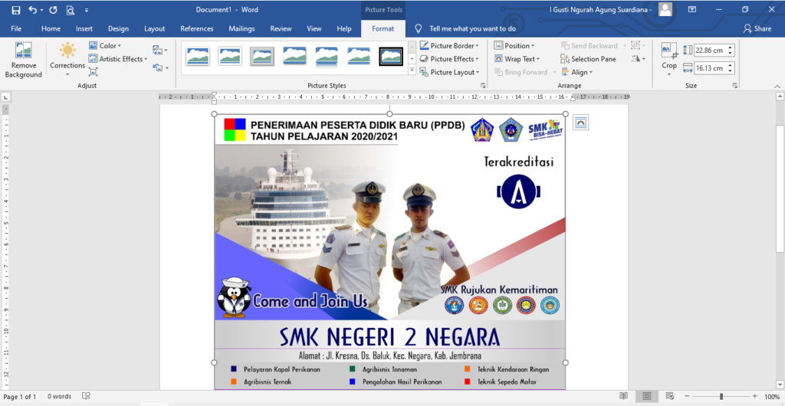Switch to the Home tab
Viewport: 785px width, 406px height.
tap(51, 28)
